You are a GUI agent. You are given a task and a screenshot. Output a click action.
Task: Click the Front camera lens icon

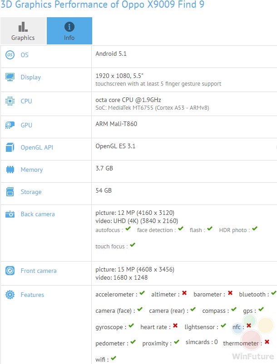click(10, 271)
